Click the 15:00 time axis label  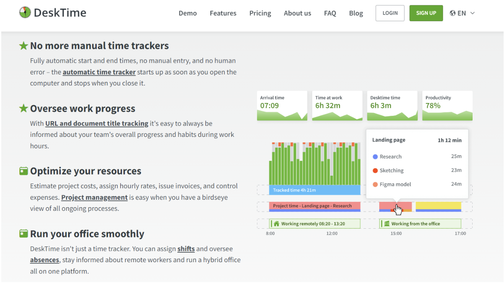[x=396, y=234]
